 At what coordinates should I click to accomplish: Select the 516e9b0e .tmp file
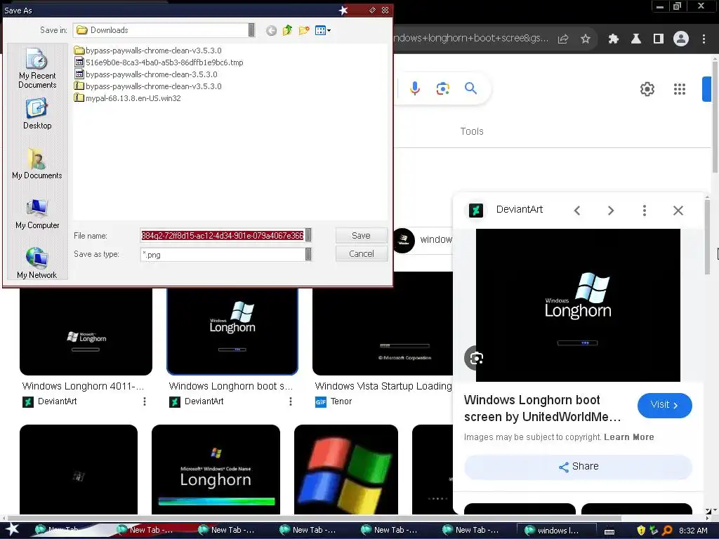(x=159, y=62)
